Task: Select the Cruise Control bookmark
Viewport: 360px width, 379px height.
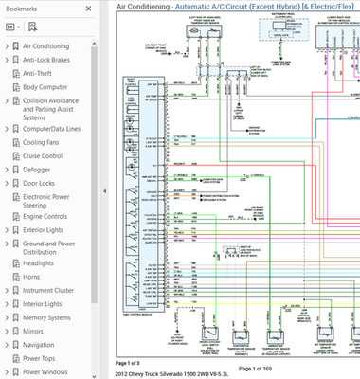Action: 43,156
